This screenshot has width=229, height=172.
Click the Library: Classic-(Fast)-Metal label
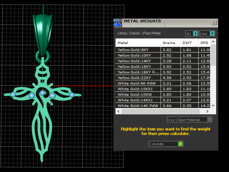pyautogui.click(x=139, y=33)
